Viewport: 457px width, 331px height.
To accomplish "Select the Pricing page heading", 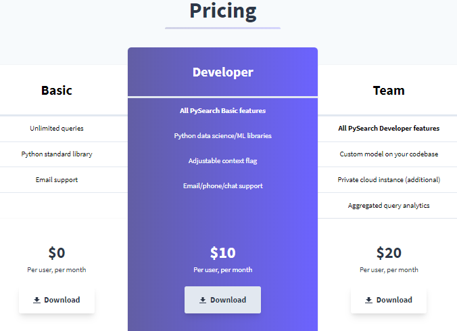I will coord(223,12).
